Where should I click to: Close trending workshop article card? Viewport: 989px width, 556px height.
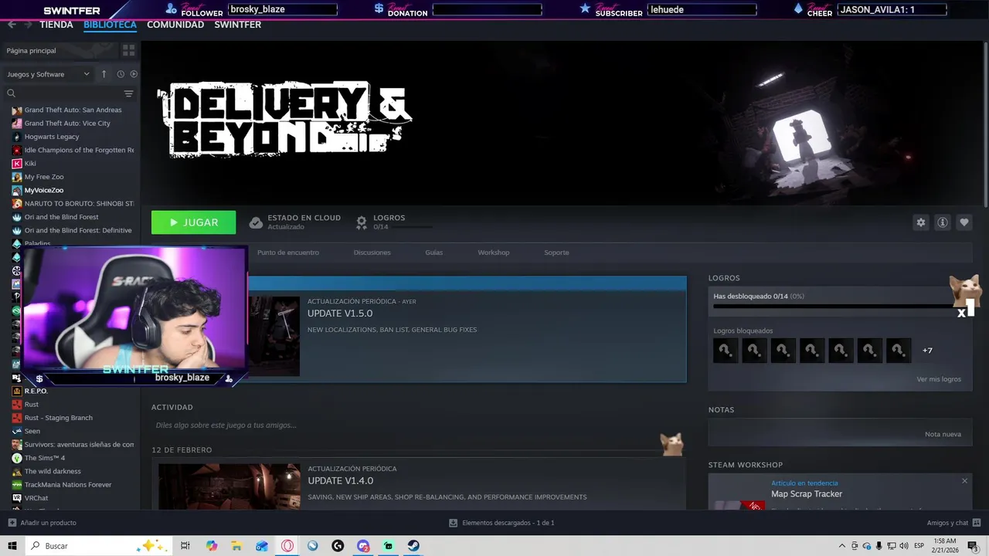[x=964, y=481]
